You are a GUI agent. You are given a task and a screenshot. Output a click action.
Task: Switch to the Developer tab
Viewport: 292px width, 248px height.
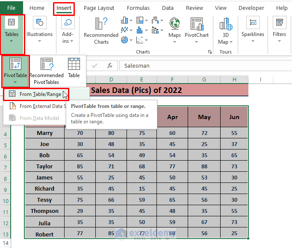tap(251, 8)
